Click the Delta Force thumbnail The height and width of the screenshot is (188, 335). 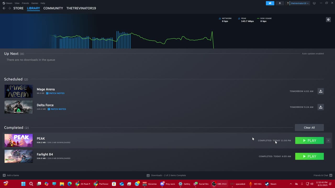click(x=19, y=107)
